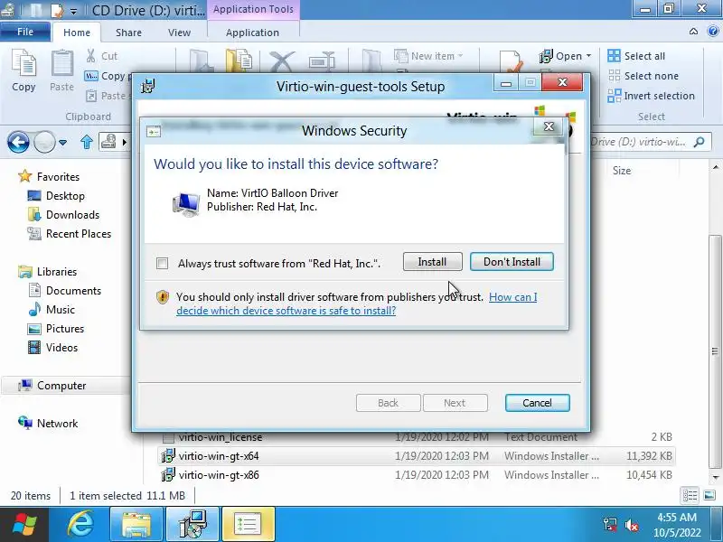The image size is (723, 542).
Task: Click Don't Install in Windows Security dialog
Action: [x=512, y=262]
